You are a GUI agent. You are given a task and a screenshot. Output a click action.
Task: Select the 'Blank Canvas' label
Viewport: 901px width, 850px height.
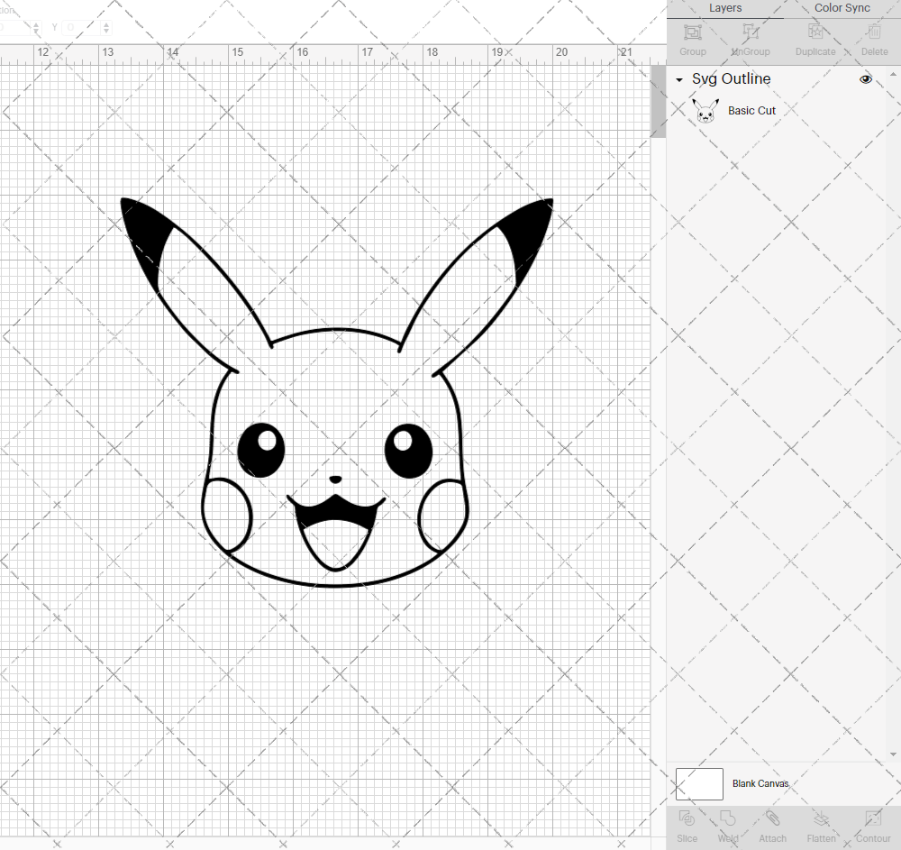click(x=760, y=783)
